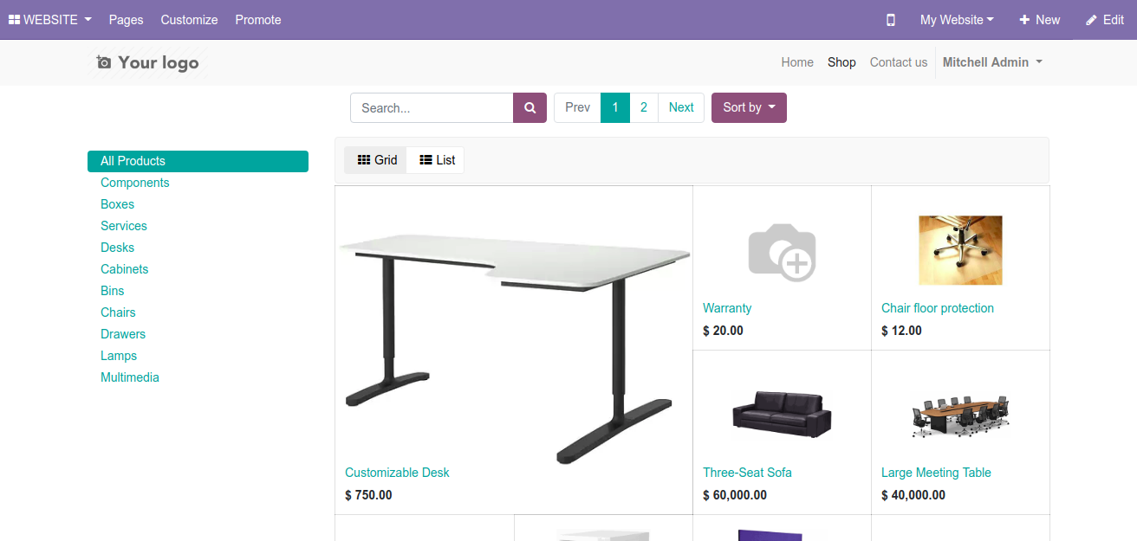Focus the product Search field
This screenshot has height=541, width=1137.
pyautogui.click(x=432, y=108)
